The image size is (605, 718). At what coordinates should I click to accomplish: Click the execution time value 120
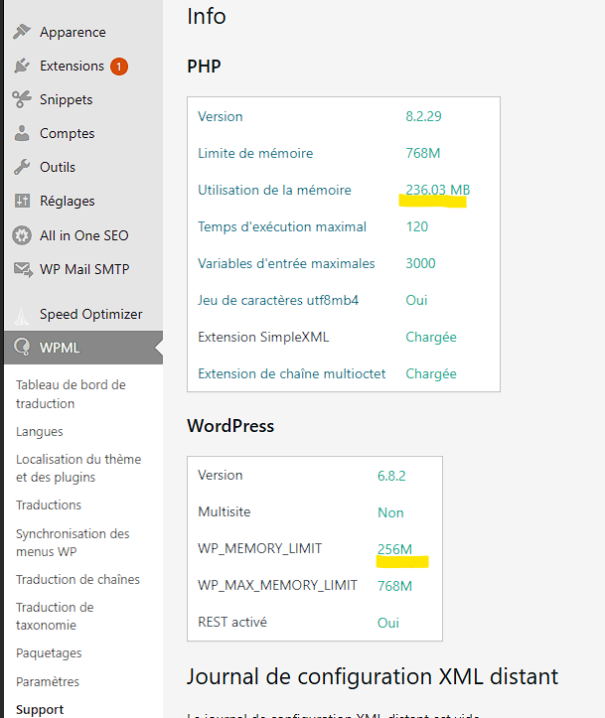point(417,226)
